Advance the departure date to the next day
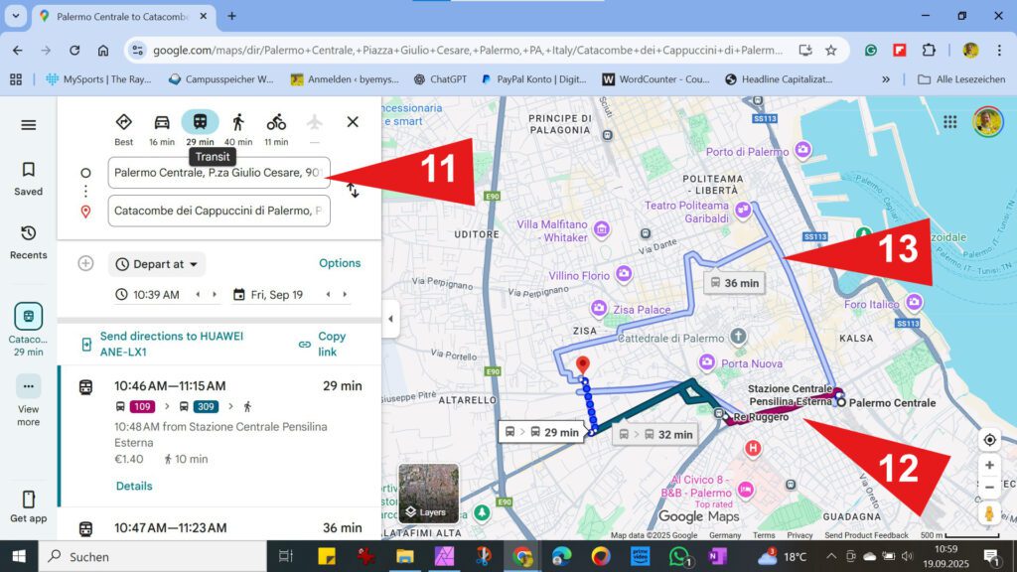1017x572 pixels. [x=345, y=295]
